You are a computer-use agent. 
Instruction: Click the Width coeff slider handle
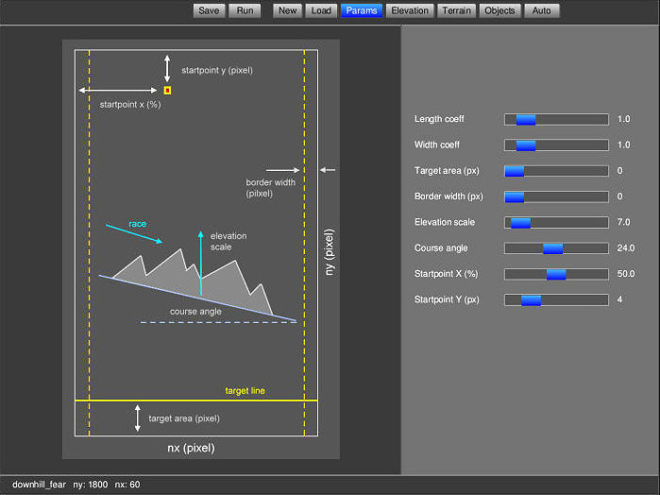[x=526, y=145]
